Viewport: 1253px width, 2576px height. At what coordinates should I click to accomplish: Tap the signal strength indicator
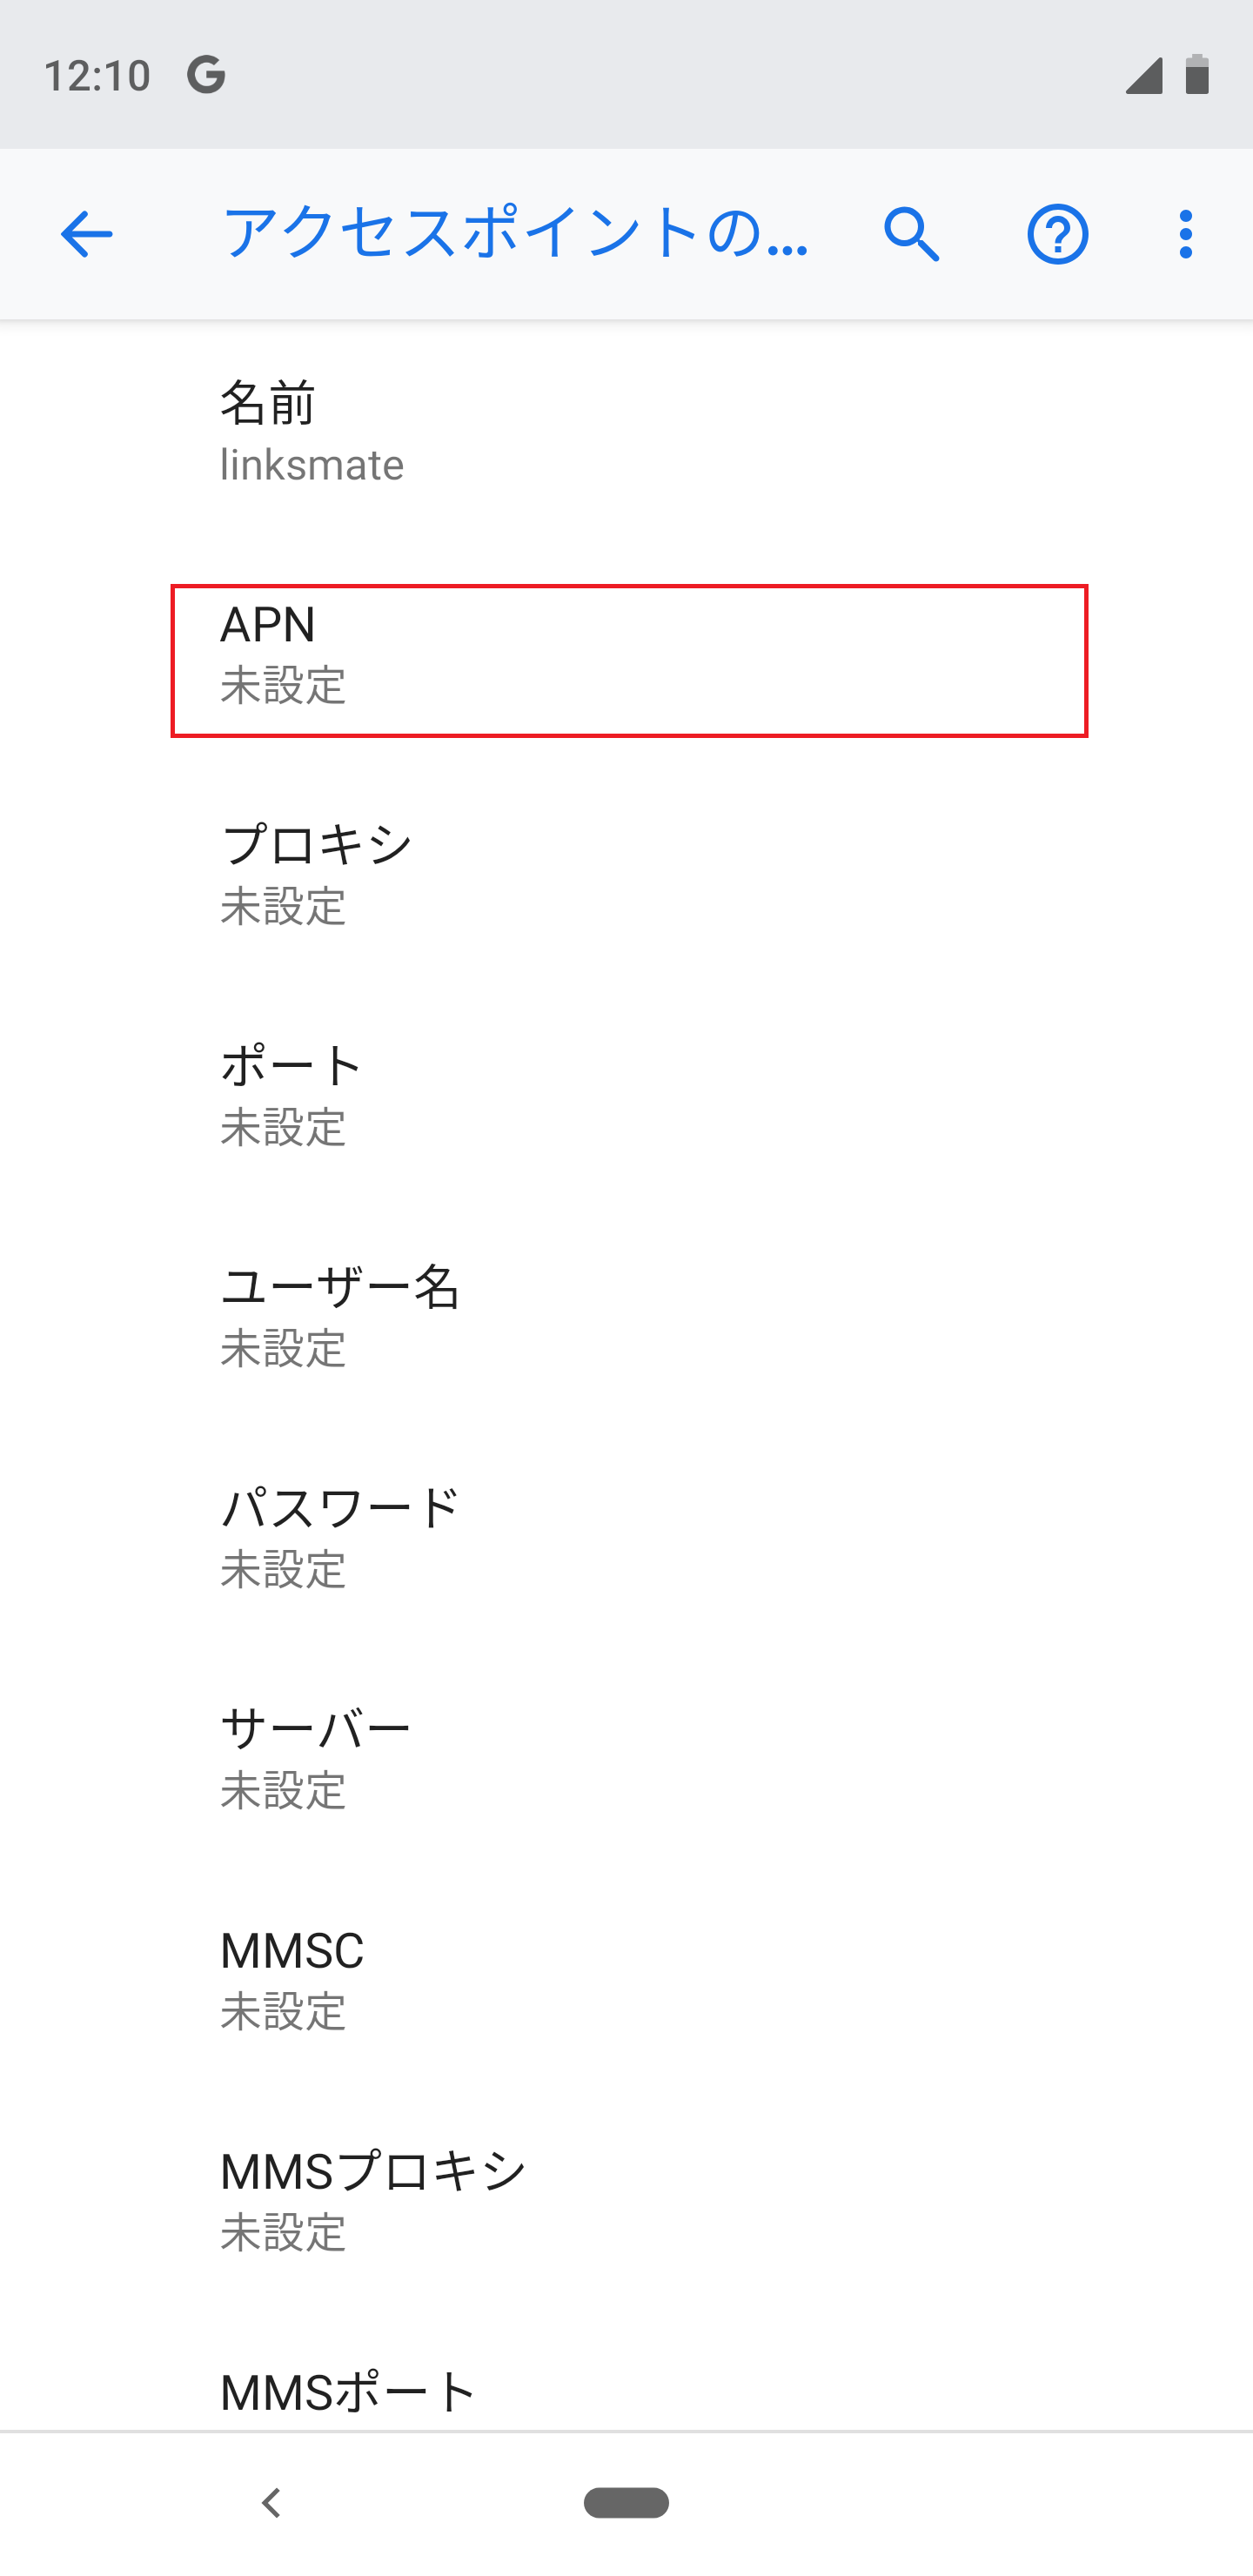1143,75
